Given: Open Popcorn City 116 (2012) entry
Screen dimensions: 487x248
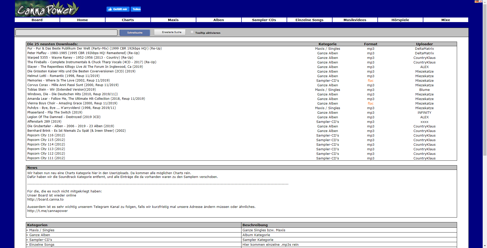Looking at the screenshot, I should click(46, 135).
